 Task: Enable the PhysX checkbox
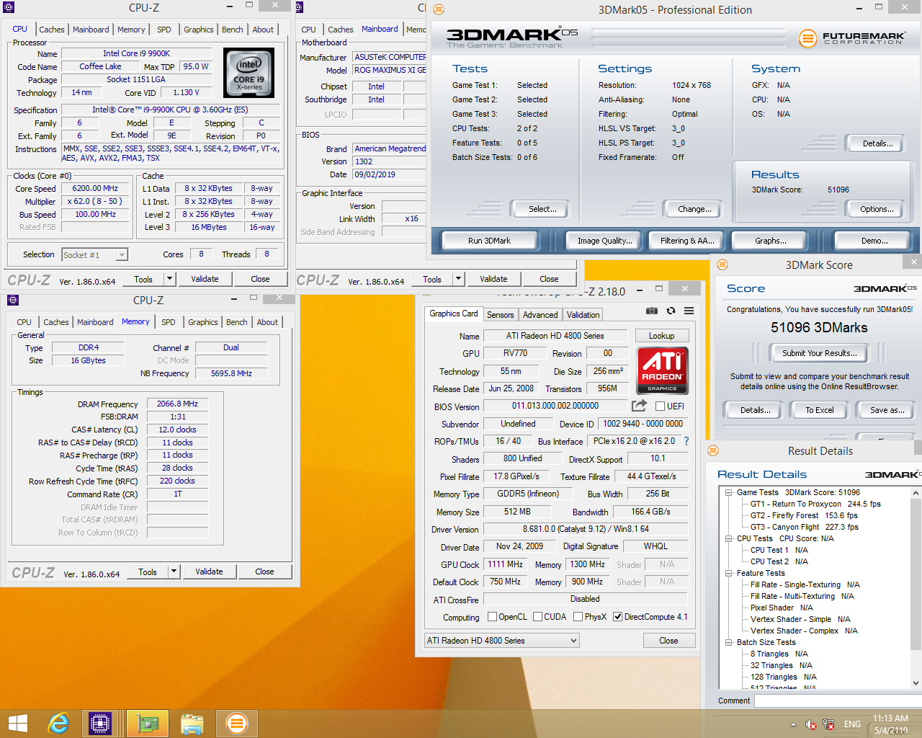578,617
